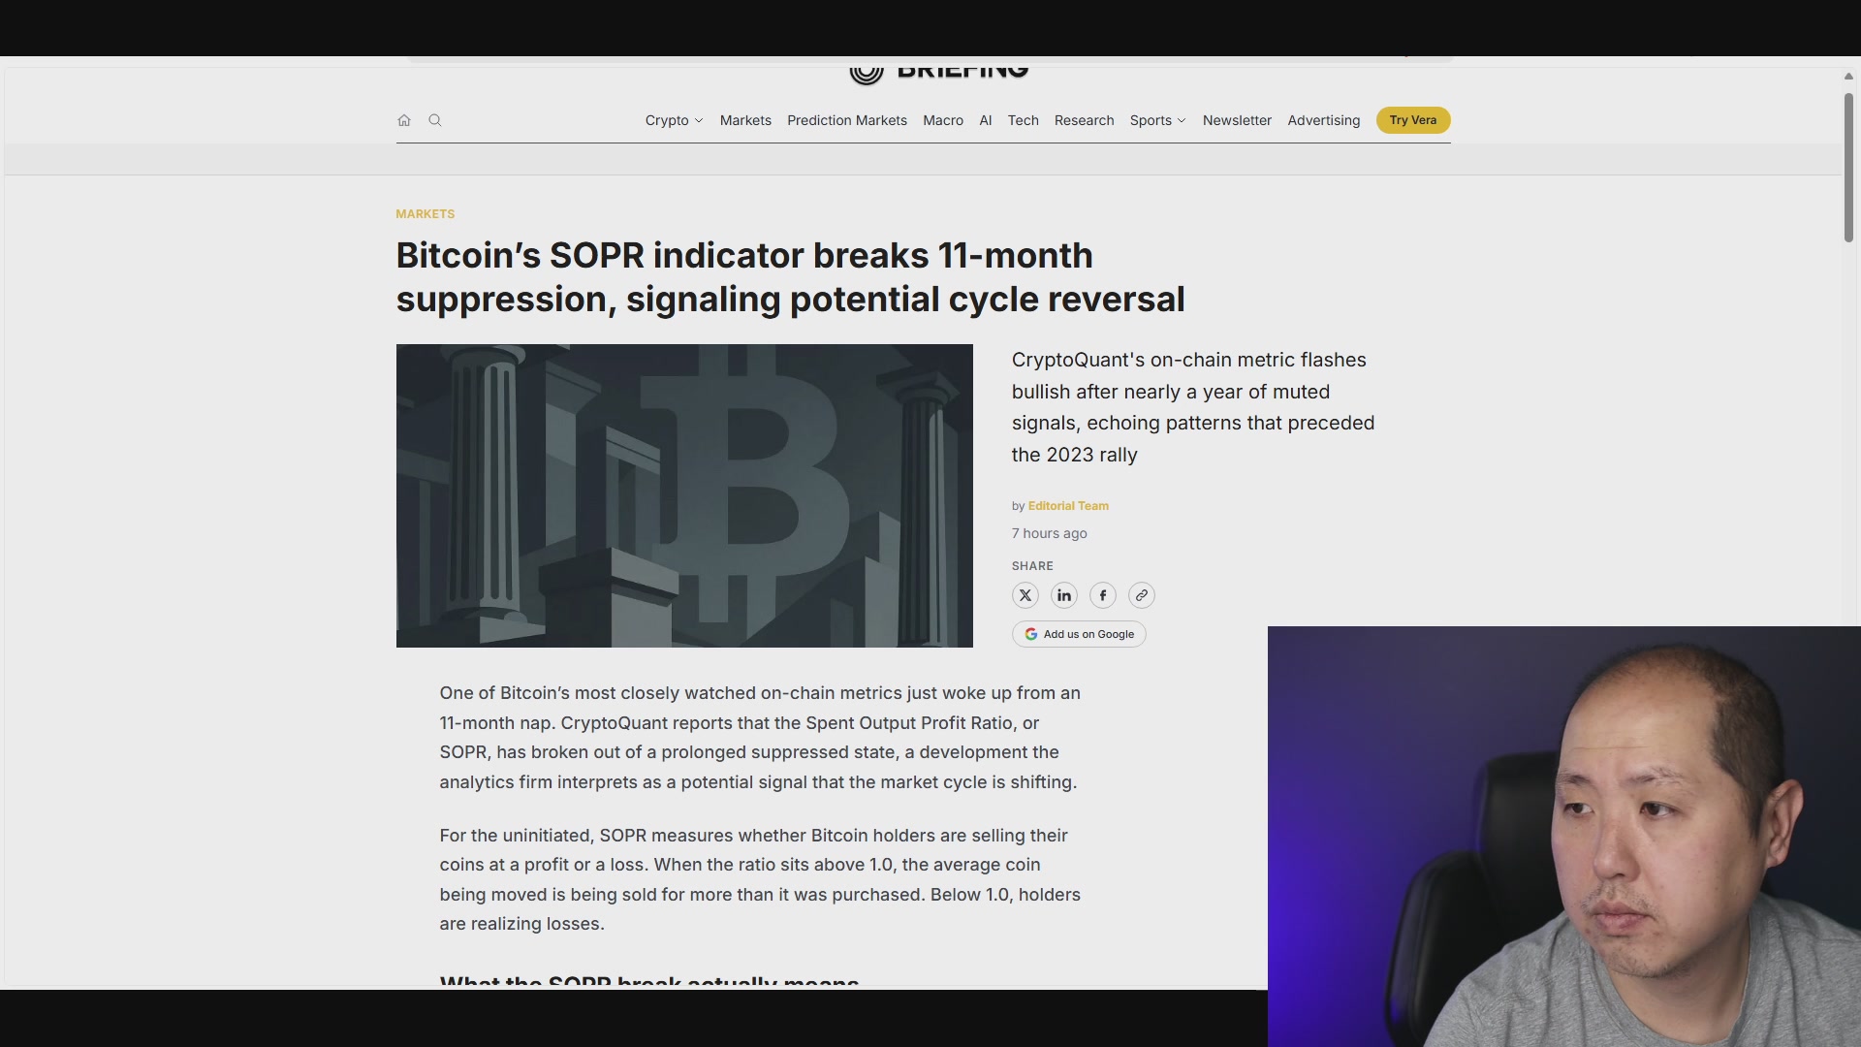Click the Bitcoin columns article image

684,495
